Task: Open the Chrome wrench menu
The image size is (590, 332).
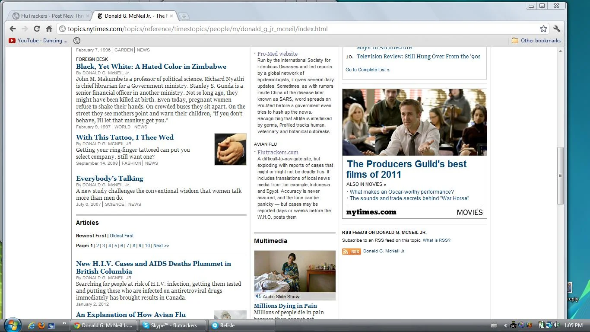Action: pyautogui.click(x=557, y=29)
